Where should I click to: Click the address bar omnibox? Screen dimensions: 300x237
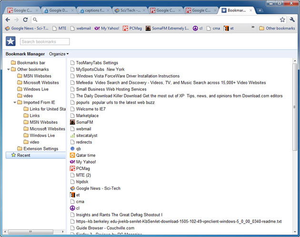[157, 20]
